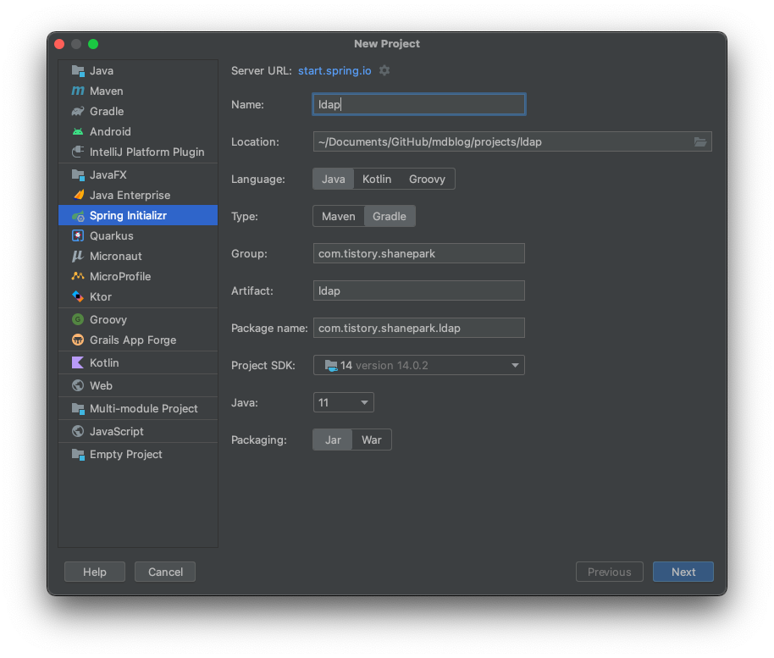This screenshot has height=658, width=774.
Task: Click the MicroProfile icon
Action: click(x=78, y=276)
